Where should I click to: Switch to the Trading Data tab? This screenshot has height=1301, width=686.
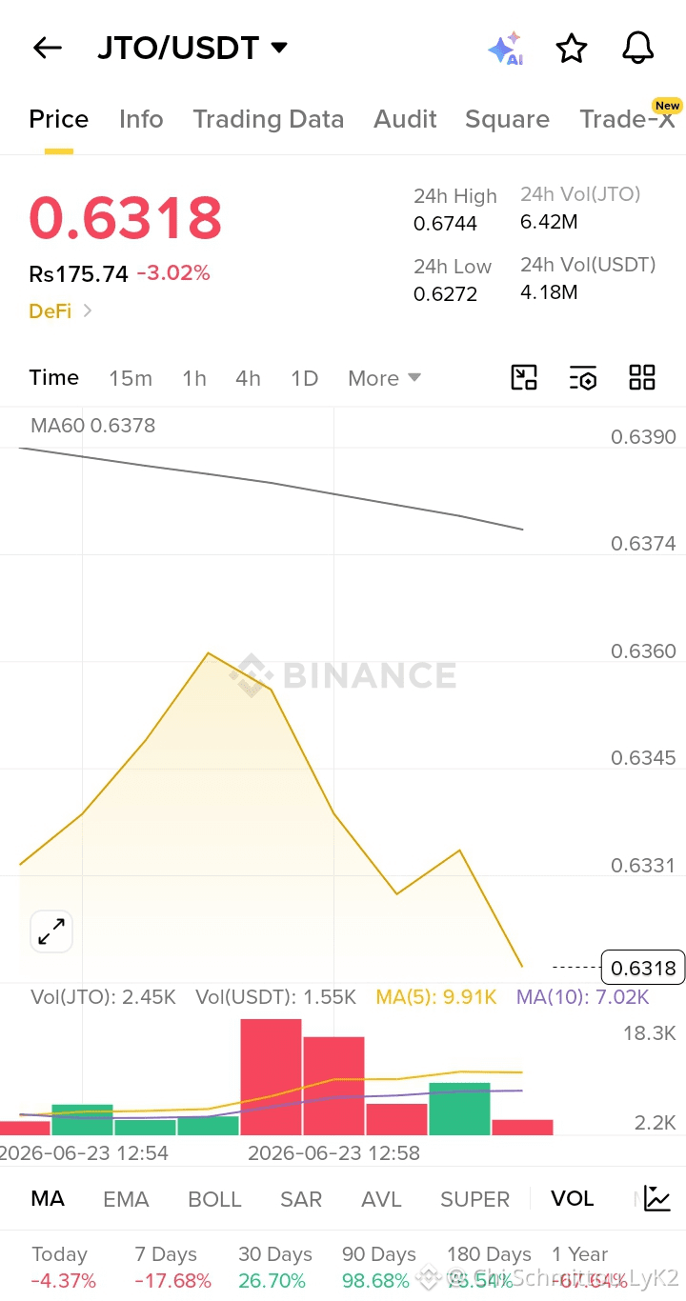pyautogui.click(x=268, y=119)
